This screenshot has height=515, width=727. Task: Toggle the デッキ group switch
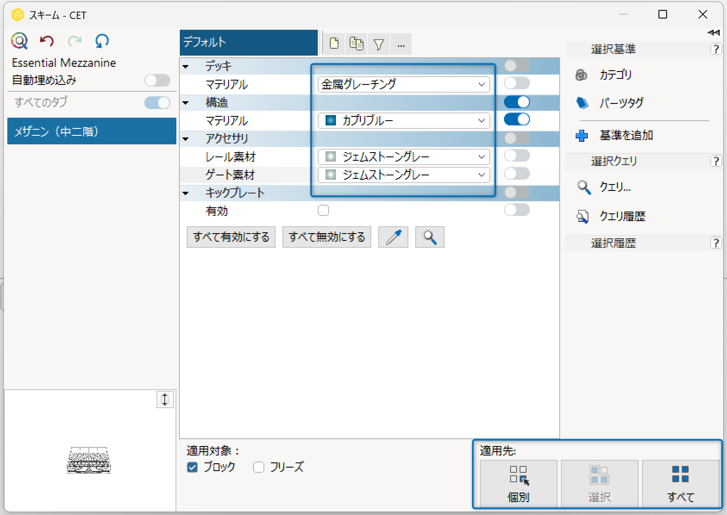point(517,66)
